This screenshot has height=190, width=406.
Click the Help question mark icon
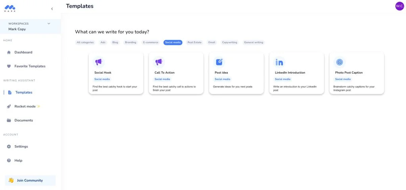pyautogui.click(x=9, y=161)
